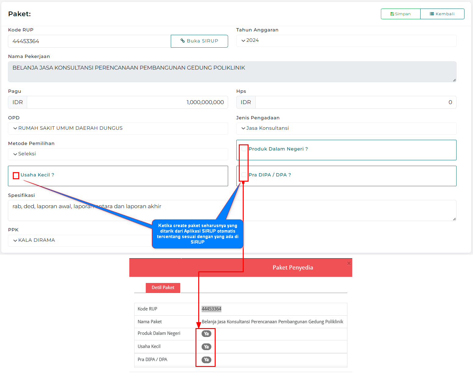Click the Nama Pekerjaan text area

(232, 72)
